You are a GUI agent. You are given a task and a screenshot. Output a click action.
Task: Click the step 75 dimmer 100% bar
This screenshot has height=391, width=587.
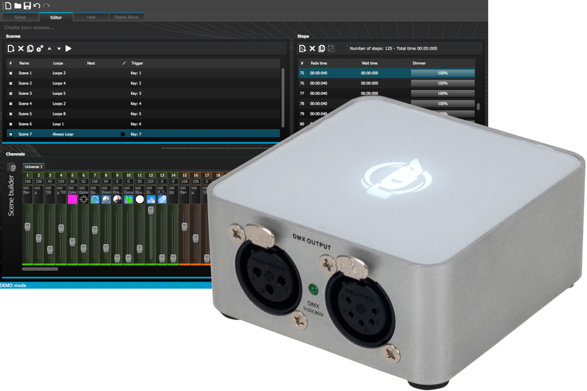[x=443, y=73]
